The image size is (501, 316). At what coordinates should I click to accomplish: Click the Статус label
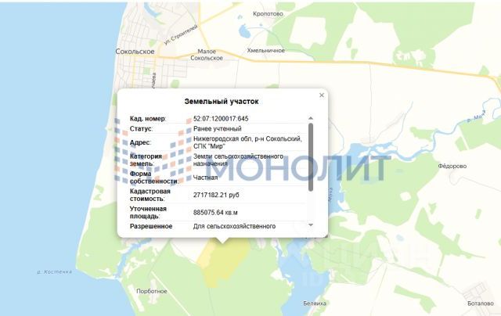(141, 129)
